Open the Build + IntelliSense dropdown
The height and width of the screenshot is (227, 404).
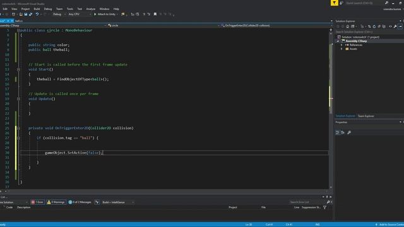pos(118,202)
